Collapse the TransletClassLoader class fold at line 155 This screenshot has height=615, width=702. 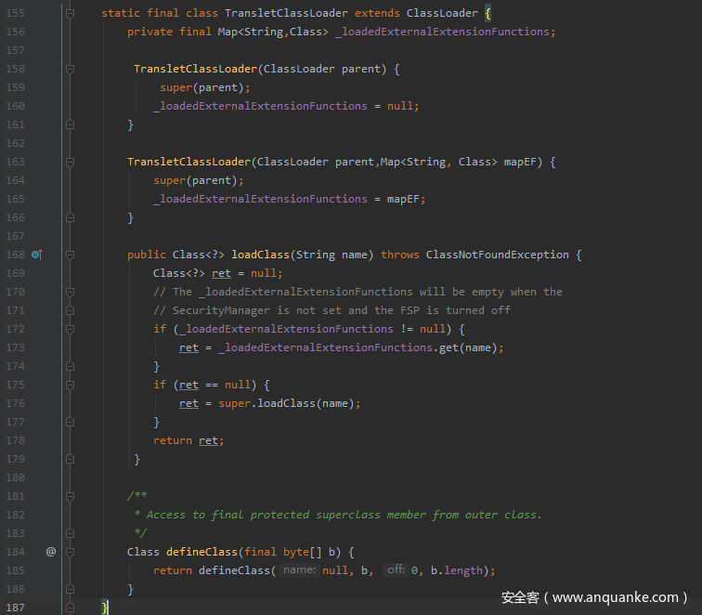coord(71,13)
